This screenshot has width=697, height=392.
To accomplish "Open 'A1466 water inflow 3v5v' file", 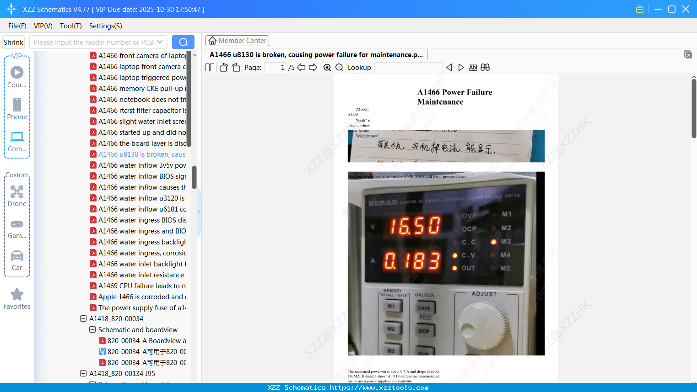I will [x=138, y=165].
